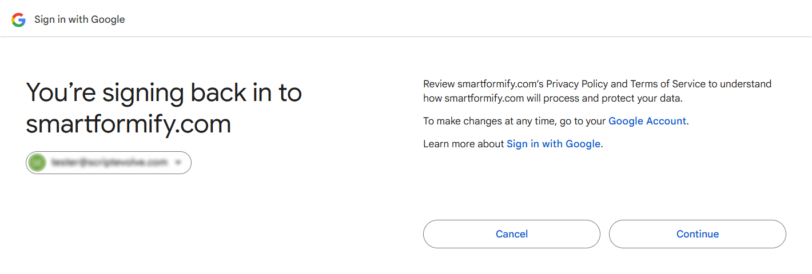Image resolution: width=812 pixels, height=274 pixels.
Task: Click the large "smartformify.com" heading text
Action: [129, 124]
